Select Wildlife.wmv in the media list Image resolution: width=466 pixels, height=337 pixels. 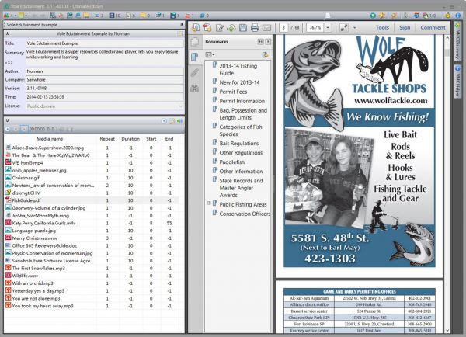tap(26, 275)
